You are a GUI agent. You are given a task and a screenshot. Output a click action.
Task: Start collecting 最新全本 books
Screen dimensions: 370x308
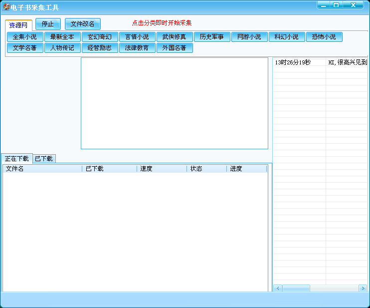(x=62, y=37)
